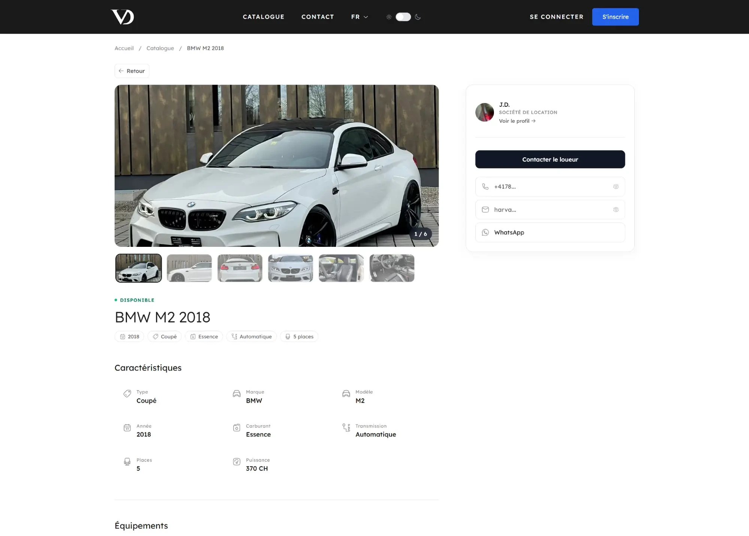Click the moon dark-mode icon
This screenshot has height=536, width=749.
[418, 17]
